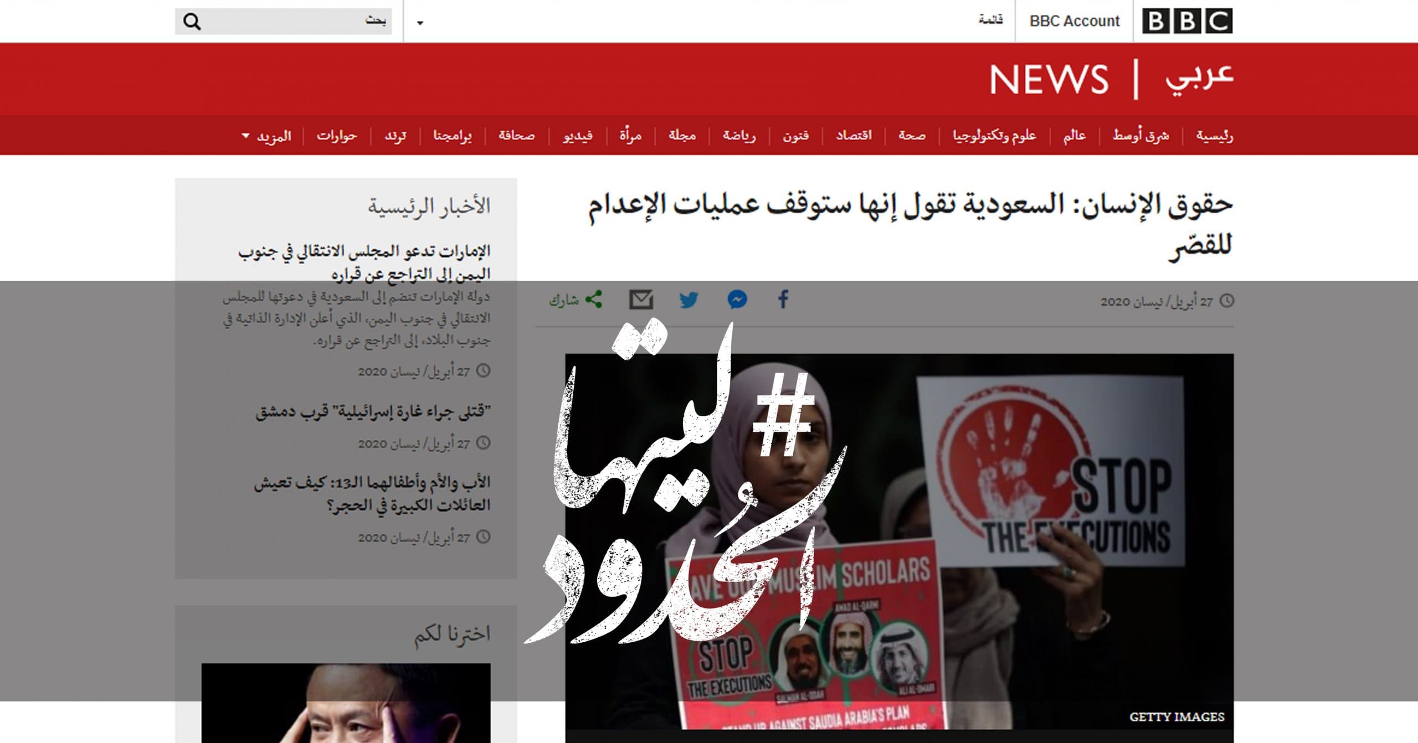The width and height of the screenshot is (1418, 743).
Task: Open the برامجنا programs section
Action: click(x=452, y=135)
